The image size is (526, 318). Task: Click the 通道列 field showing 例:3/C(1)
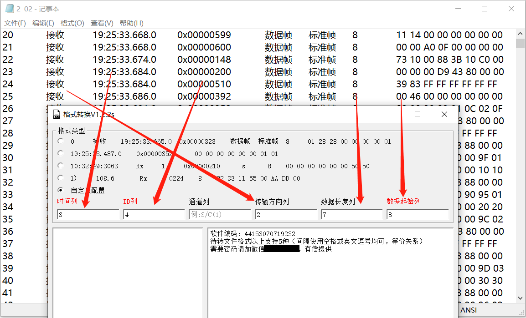(x=220, y=213)
